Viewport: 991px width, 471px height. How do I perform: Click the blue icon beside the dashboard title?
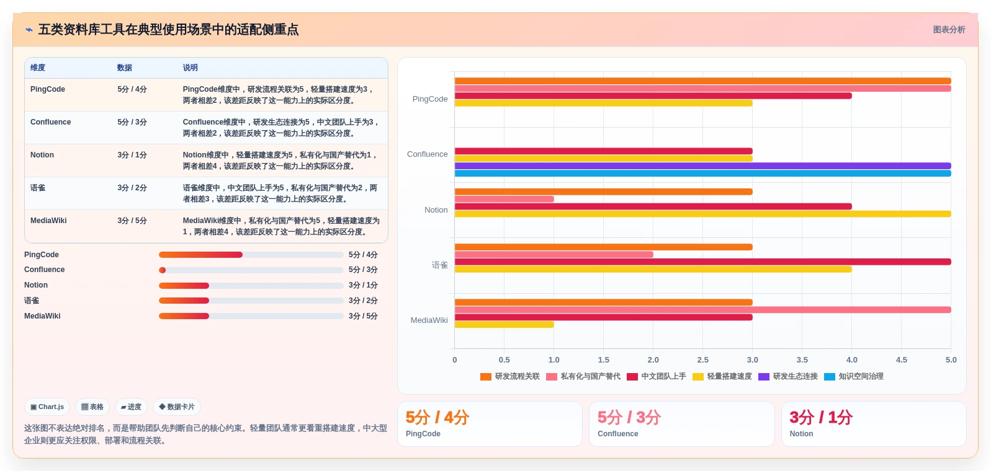click(x=29, y=30)
